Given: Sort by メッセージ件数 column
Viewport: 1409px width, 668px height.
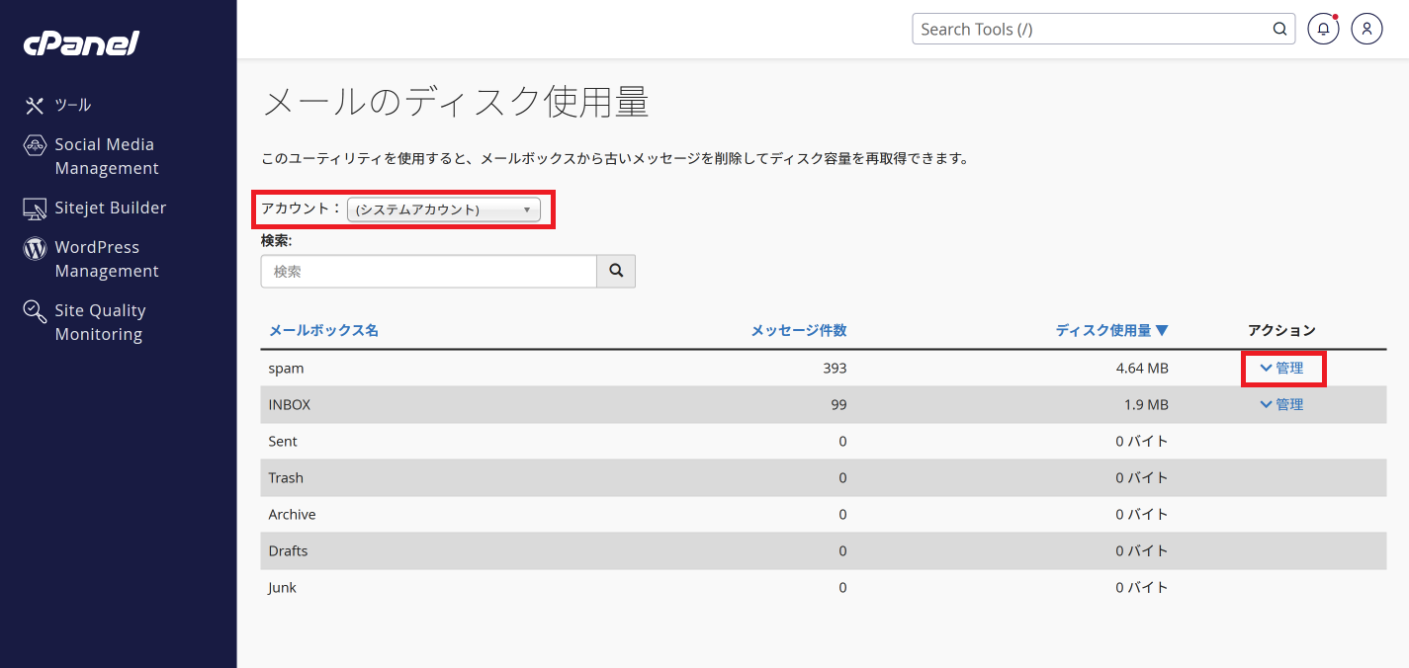Looking at the screenshot, I should pos(799,331).
